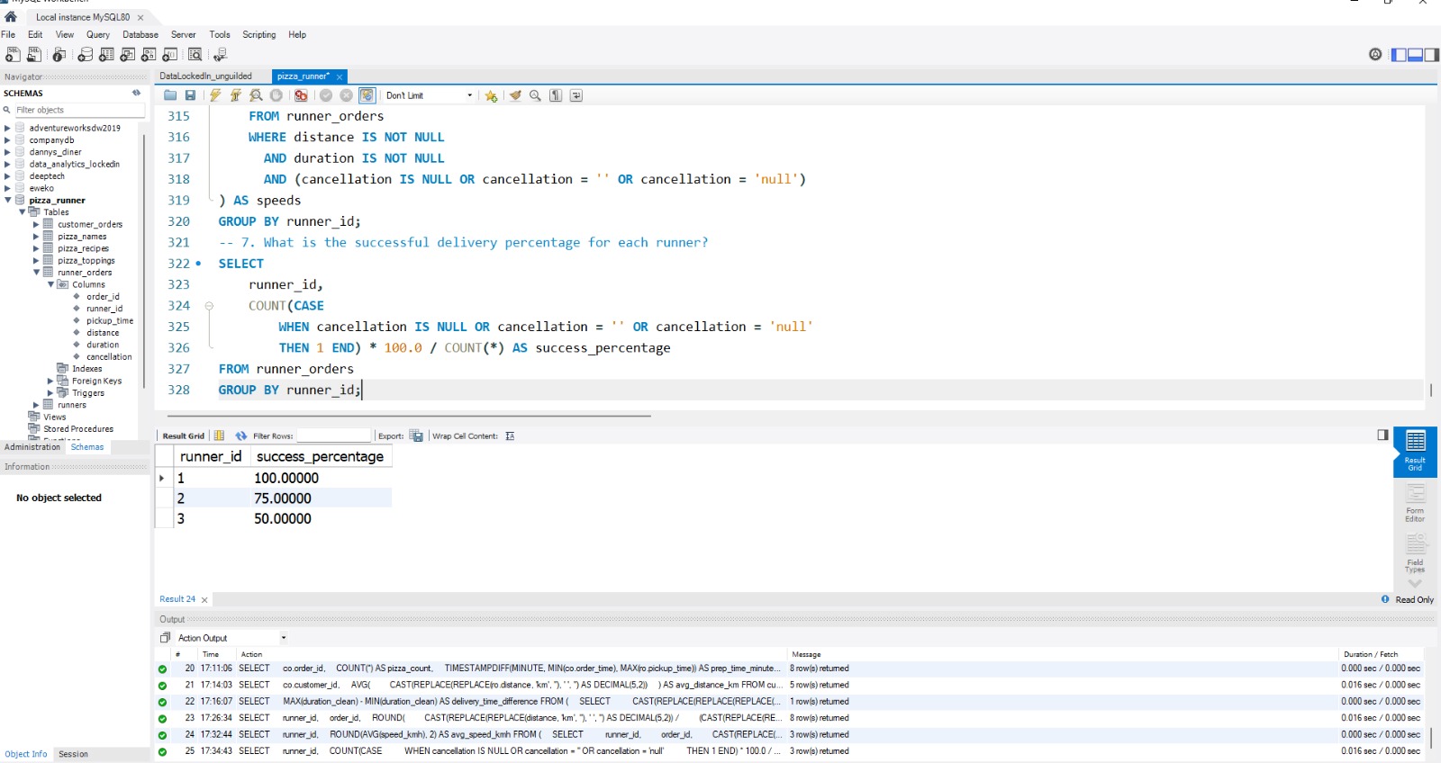The height and width of the screenshot is (763, 1441).
Task: Open the Scripting menu
Action: click(x=258, y=35)
